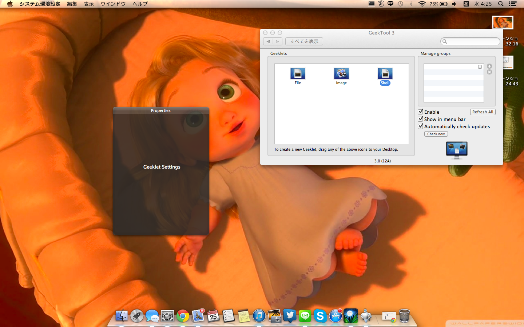Select the File geeklet icon
This screenshot has height=327, width=524.
[298, 74]
